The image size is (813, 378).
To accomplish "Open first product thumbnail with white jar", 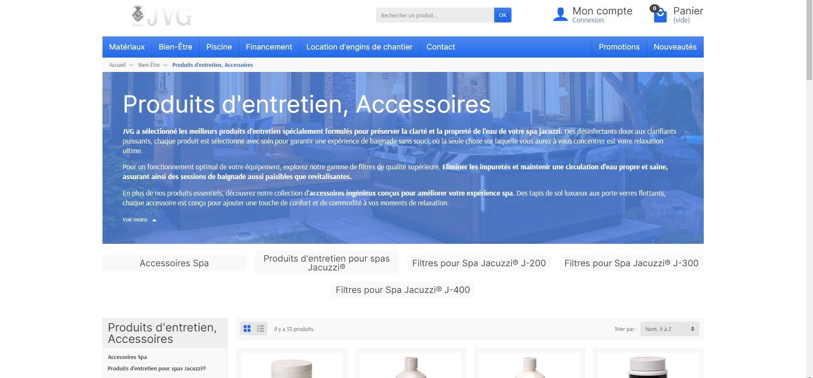I will (x=291, y=366).
